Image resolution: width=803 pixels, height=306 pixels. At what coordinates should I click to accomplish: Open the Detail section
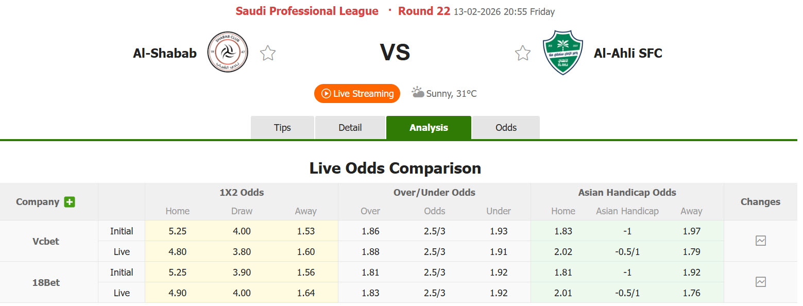click(350, 127)
